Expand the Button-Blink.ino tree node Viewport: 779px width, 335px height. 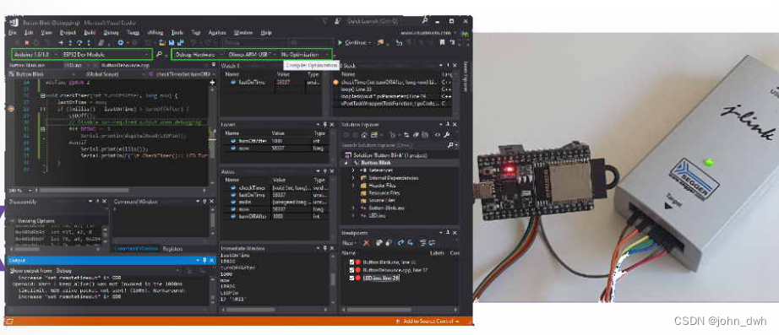pyautogui.click(x=353, y=208)
